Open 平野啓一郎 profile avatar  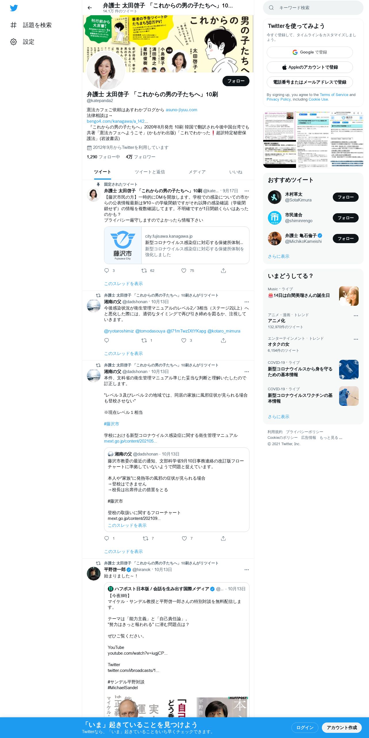click(94, 574)
